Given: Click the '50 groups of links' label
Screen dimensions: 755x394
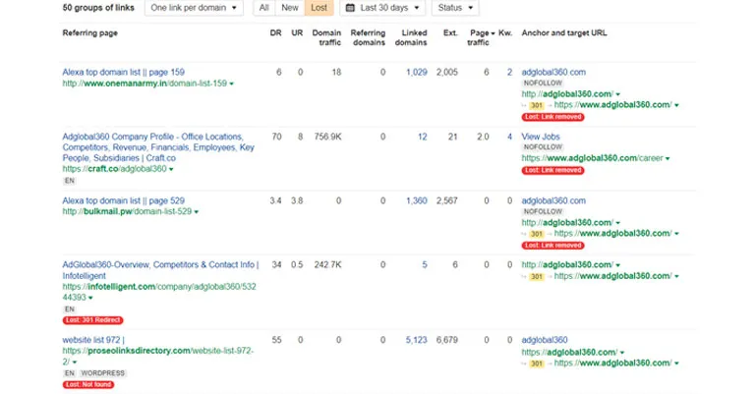Looking at the screenshot, I should pyautogui.click(x=98, y=8).
